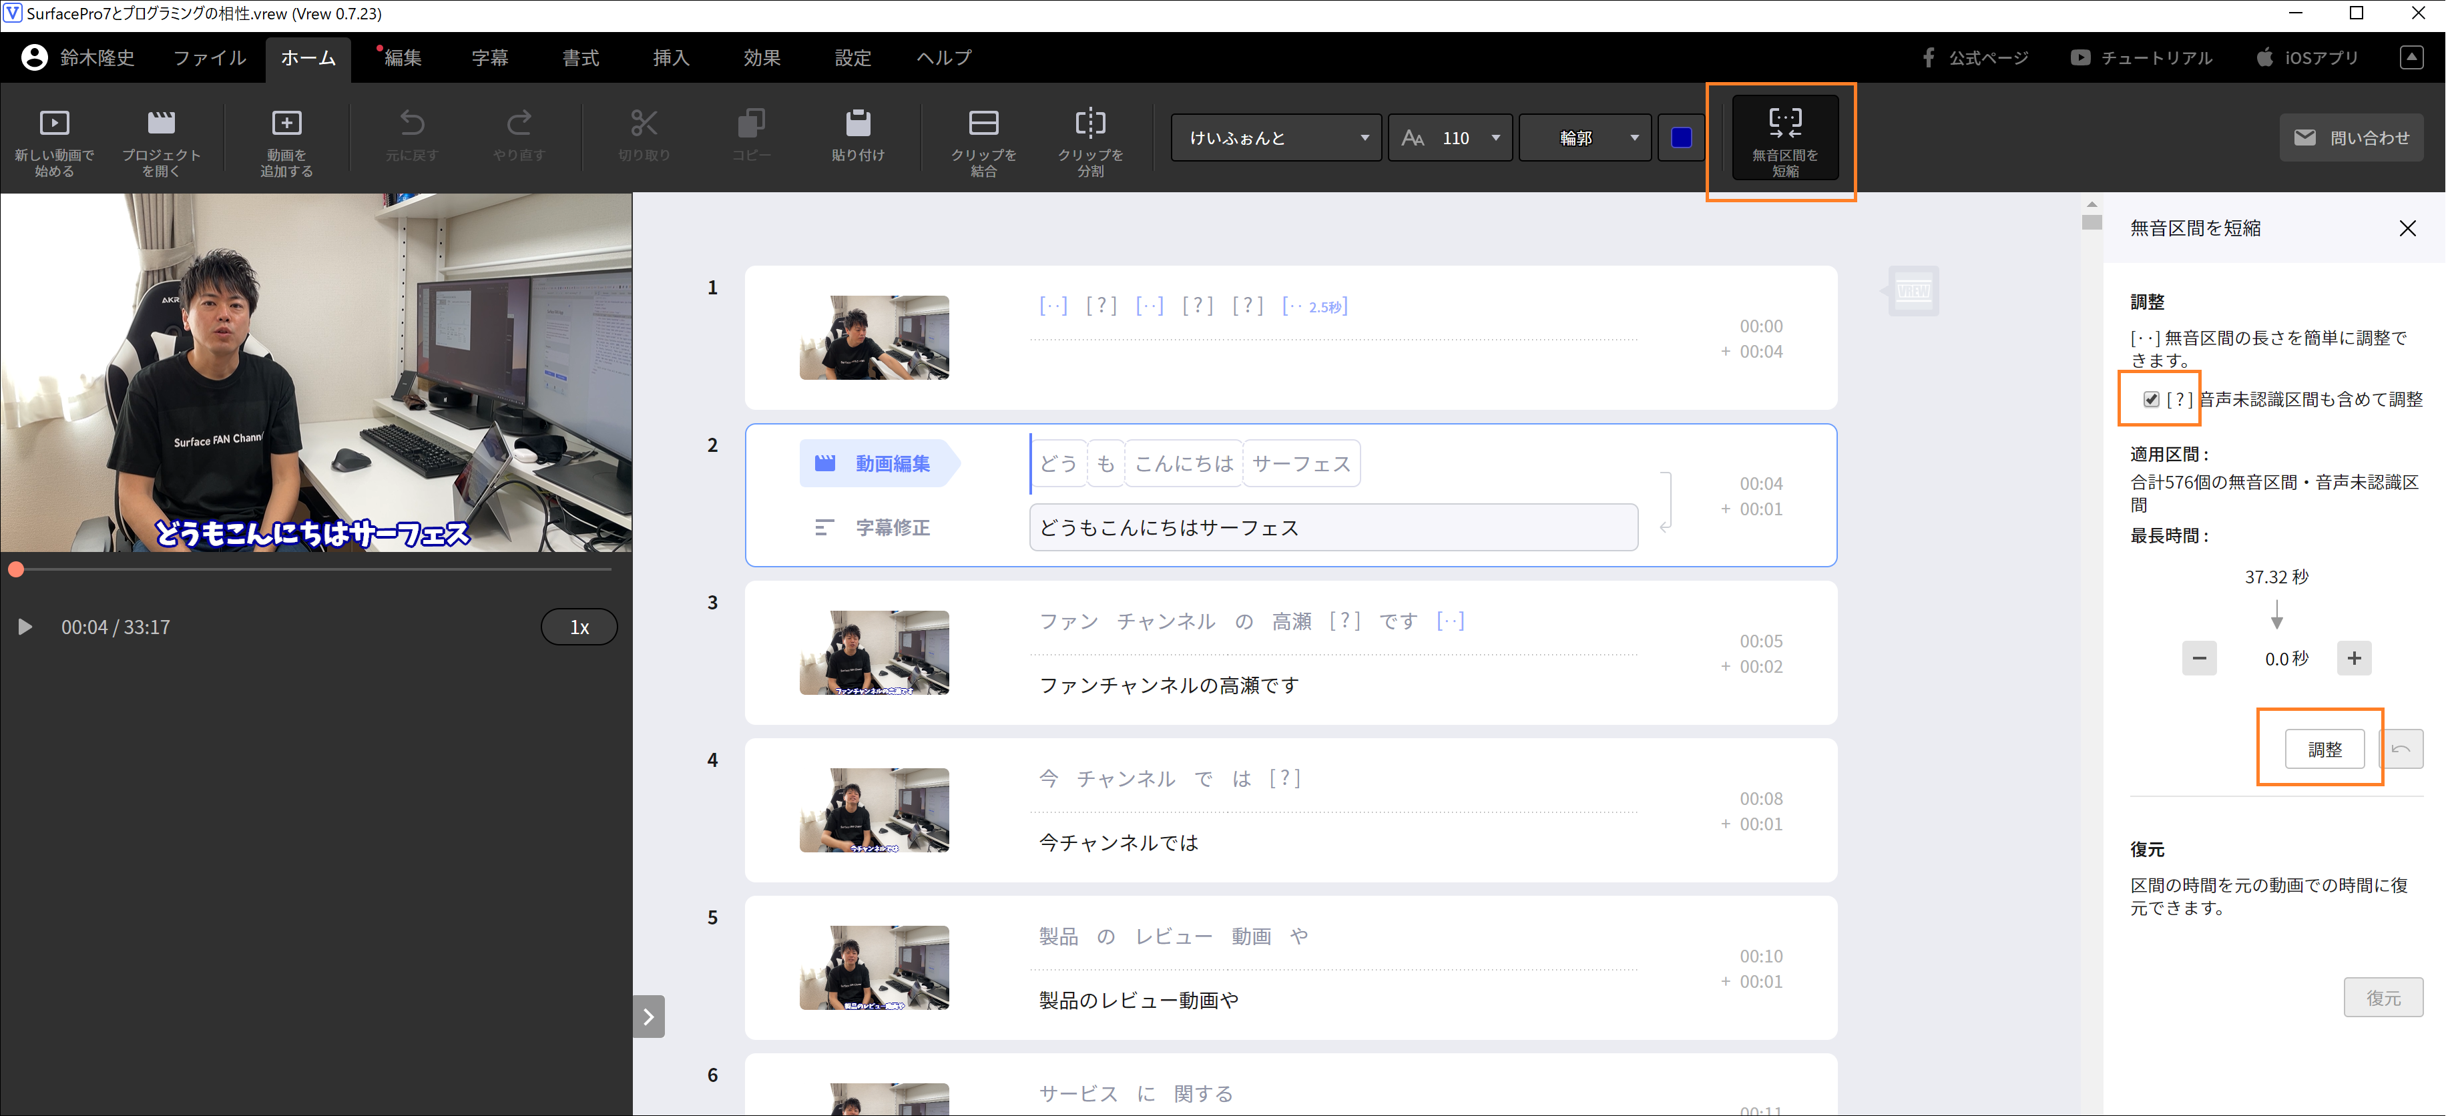Toggle 音声未認識区間も含めて調整 checkbox
The width and height of the screenshot is (2446, 1116).
(2151, 400)
